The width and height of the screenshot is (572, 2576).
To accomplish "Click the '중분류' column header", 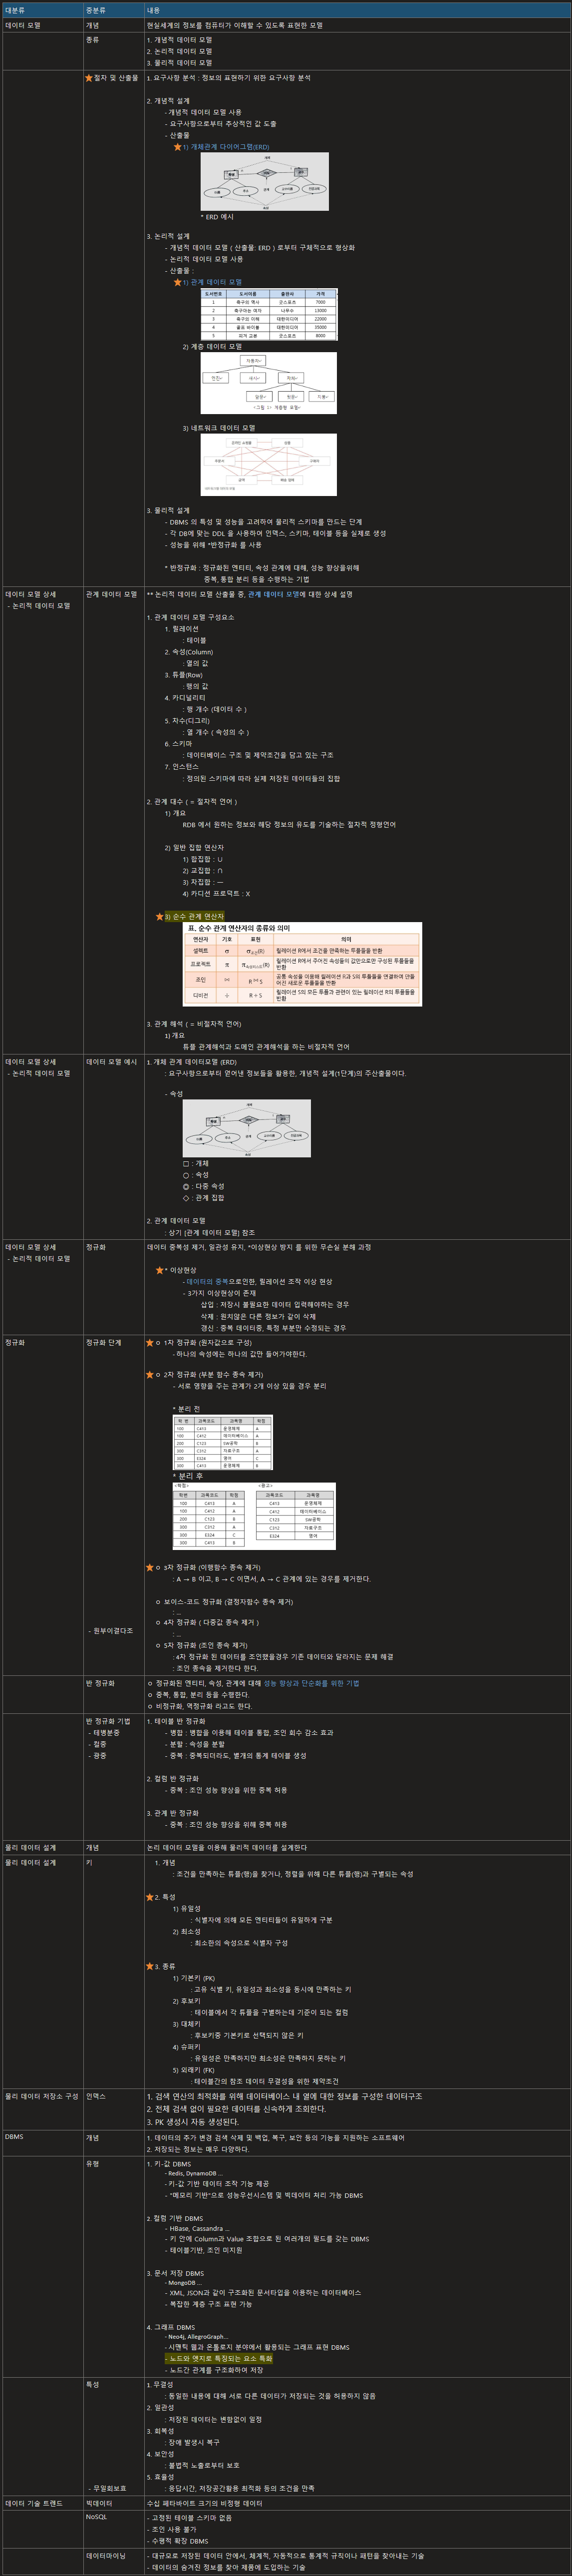I will point(113,10).
